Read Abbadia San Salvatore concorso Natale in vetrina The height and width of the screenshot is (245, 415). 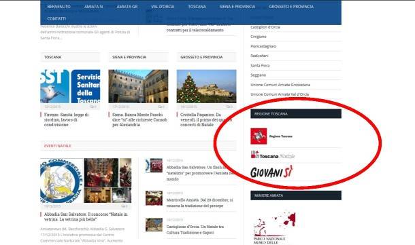86,216
